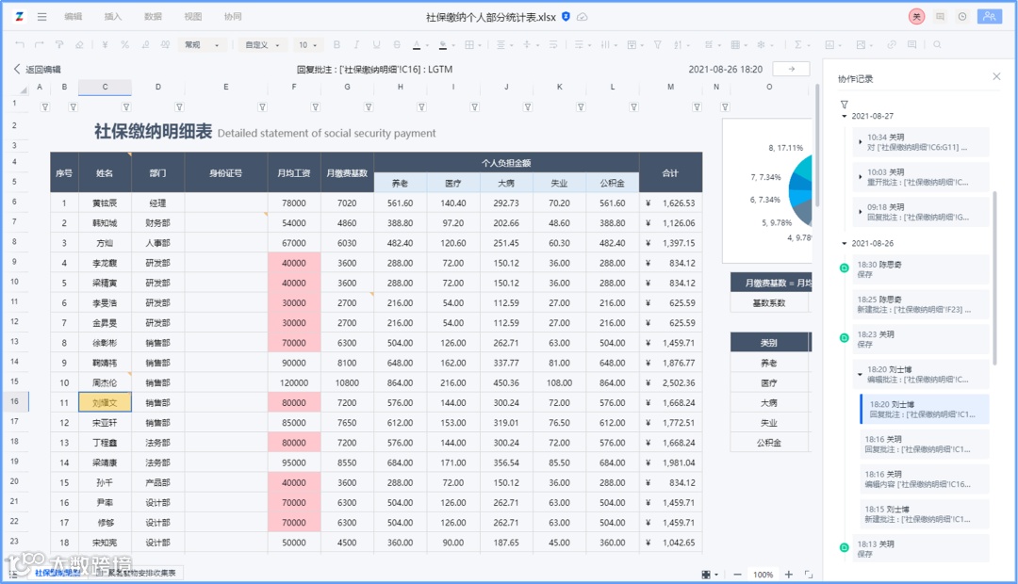
Task: Toggle the filter button in column F
Action: tap(315, 107)
